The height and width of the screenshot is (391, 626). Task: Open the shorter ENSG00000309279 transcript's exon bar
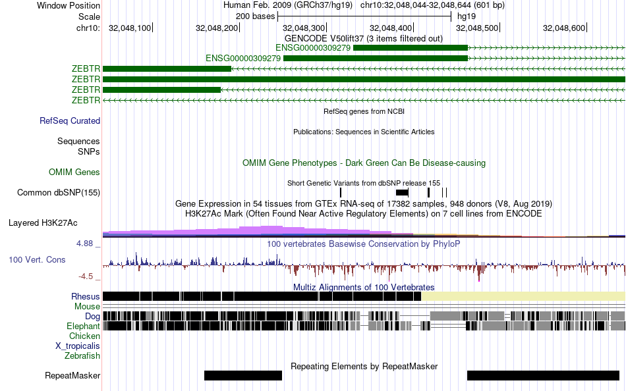(411, 48)
